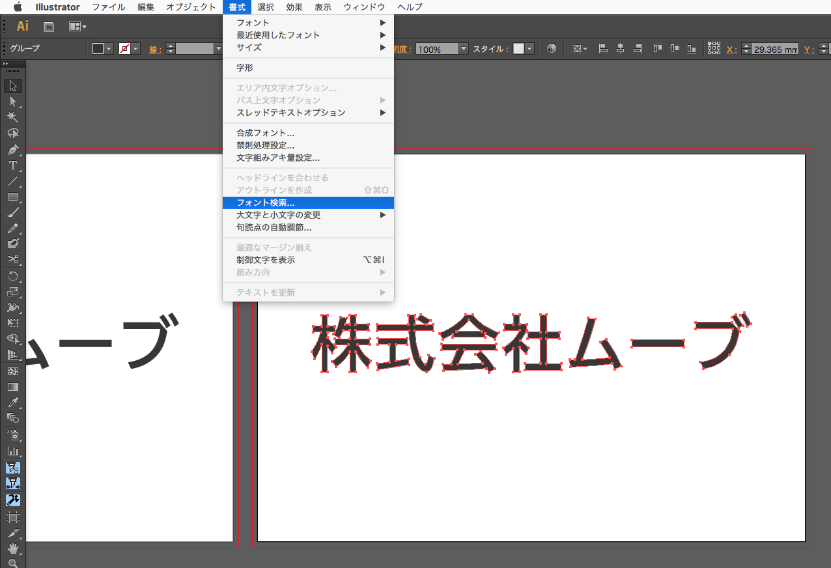This screenshot has height=568, width=831.
Task: Select the Free Transform tool
Action: (x=13, y=323)
